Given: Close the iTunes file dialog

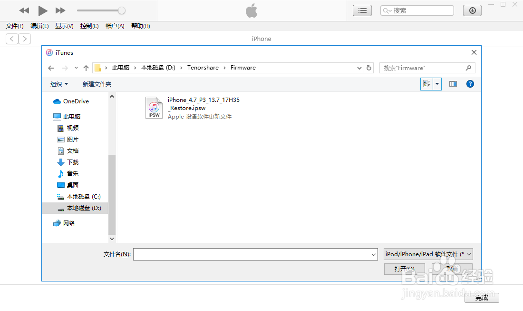Looking at the screenshot, I should pos(474,53).
